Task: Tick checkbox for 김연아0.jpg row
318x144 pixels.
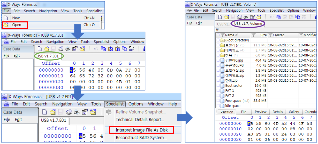Action: point(218,60)
